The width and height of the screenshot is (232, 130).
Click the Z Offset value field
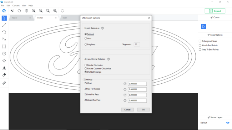[137, 84]
